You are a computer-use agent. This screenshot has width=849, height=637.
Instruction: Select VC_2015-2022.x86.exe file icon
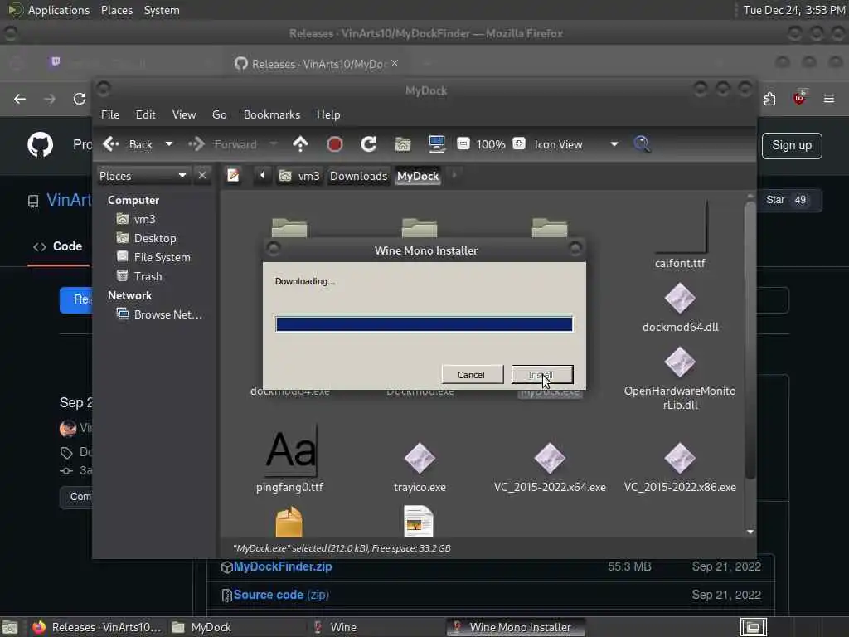pyautogui.click(x=680, y=458)
